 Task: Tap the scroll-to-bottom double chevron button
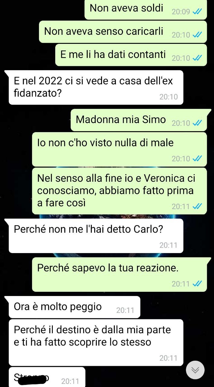[x=195, y=370]
